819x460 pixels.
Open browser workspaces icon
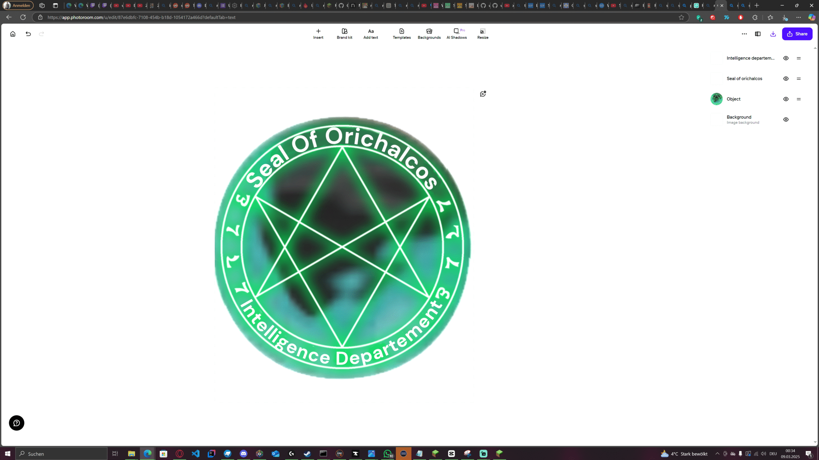click(42, 5)
